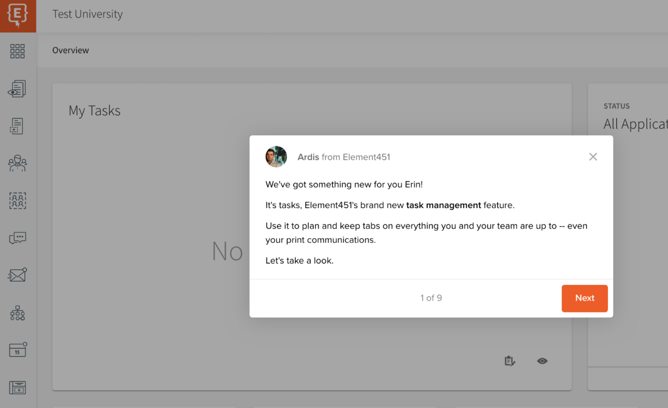Open the email campaigns envelope icon

(17, 275)
